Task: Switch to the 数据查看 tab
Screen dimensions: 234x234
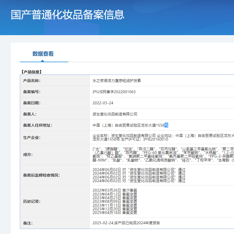Action: (43, 54)
